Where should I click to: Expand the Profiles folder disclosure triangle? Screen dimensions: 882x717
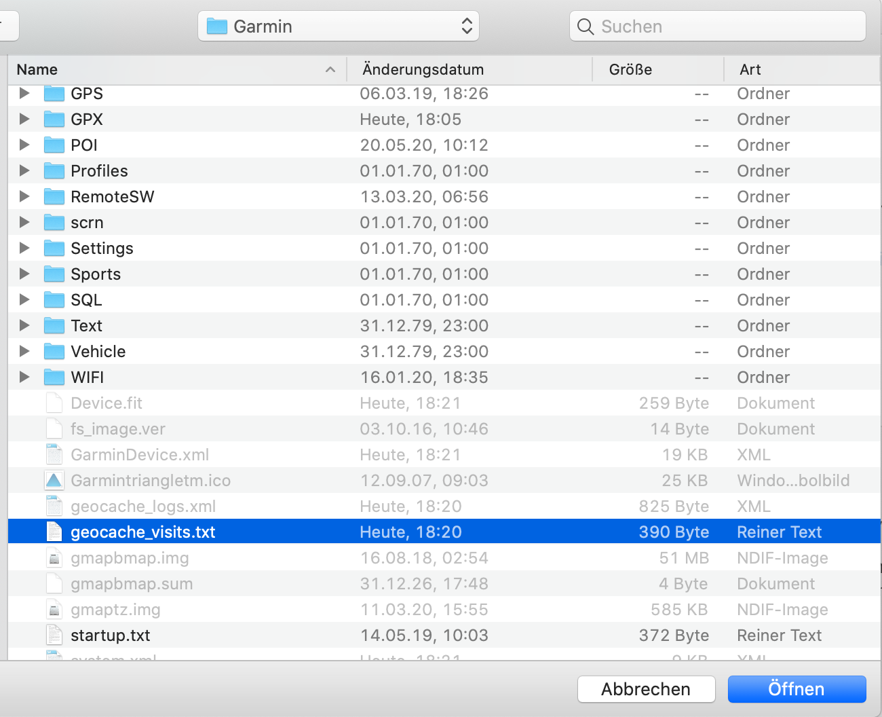click(24, 170)
